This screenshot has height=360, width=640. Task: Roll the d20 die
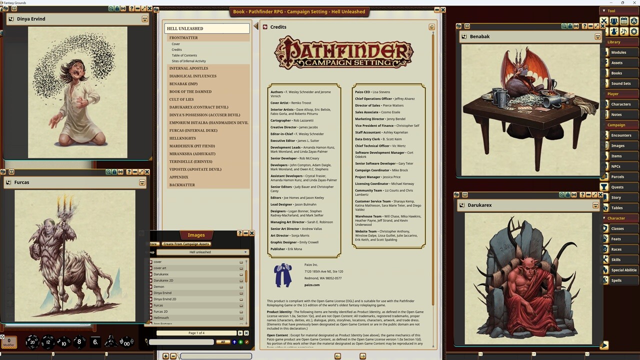click(32, 342)
